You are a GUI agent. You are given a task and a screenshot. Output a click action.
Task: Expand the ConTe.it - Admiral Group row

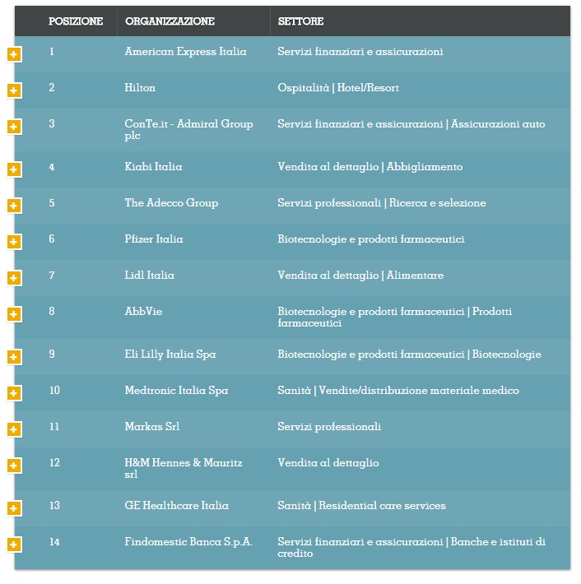coord(14,127)
